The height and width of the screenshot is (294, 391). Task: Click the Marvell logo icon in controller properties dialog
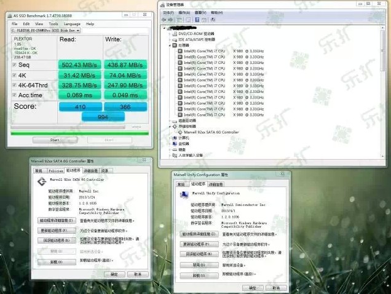coord(42,181)
